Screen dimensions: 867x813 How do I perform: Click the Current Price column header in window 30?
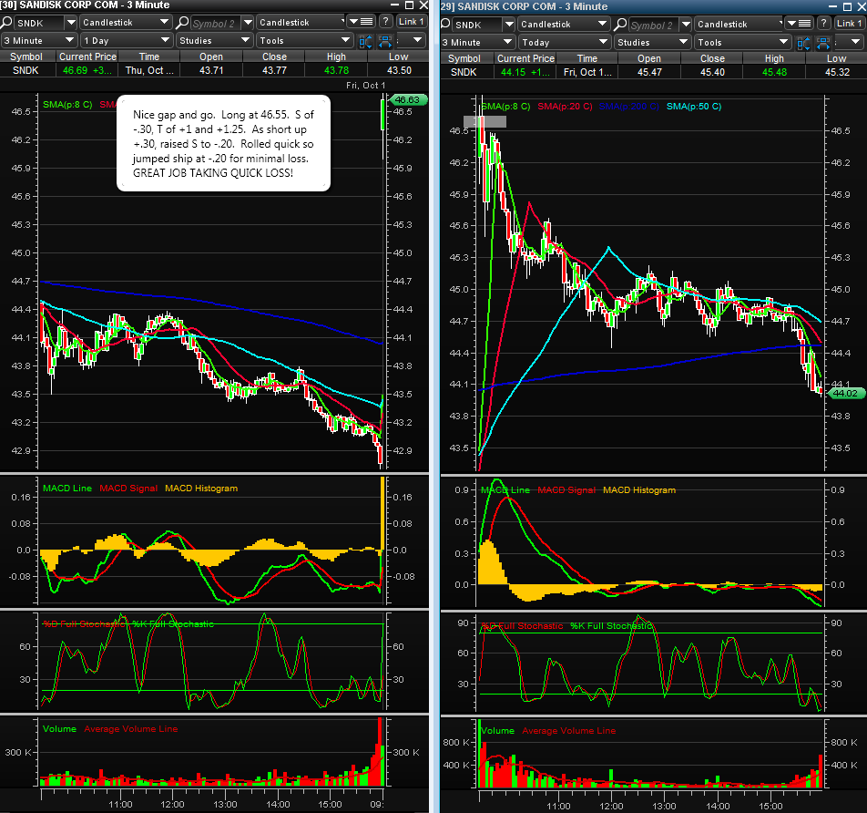point(88,57)
